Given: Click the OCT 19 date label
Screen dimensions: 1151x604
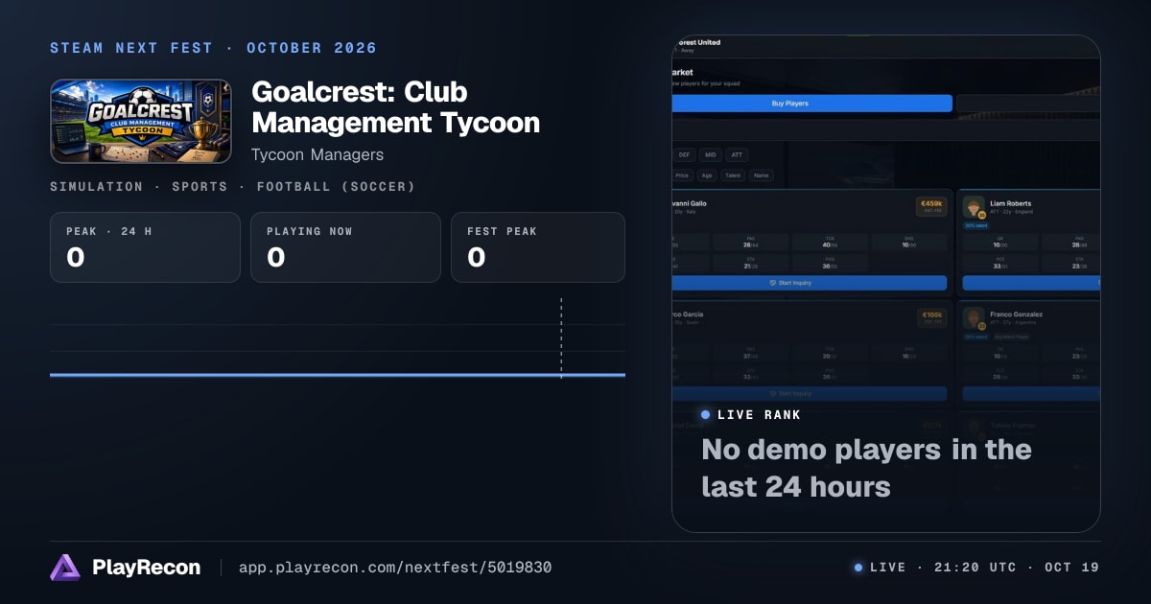Looking at the screenshot, I should click(x=1073, y=568).
